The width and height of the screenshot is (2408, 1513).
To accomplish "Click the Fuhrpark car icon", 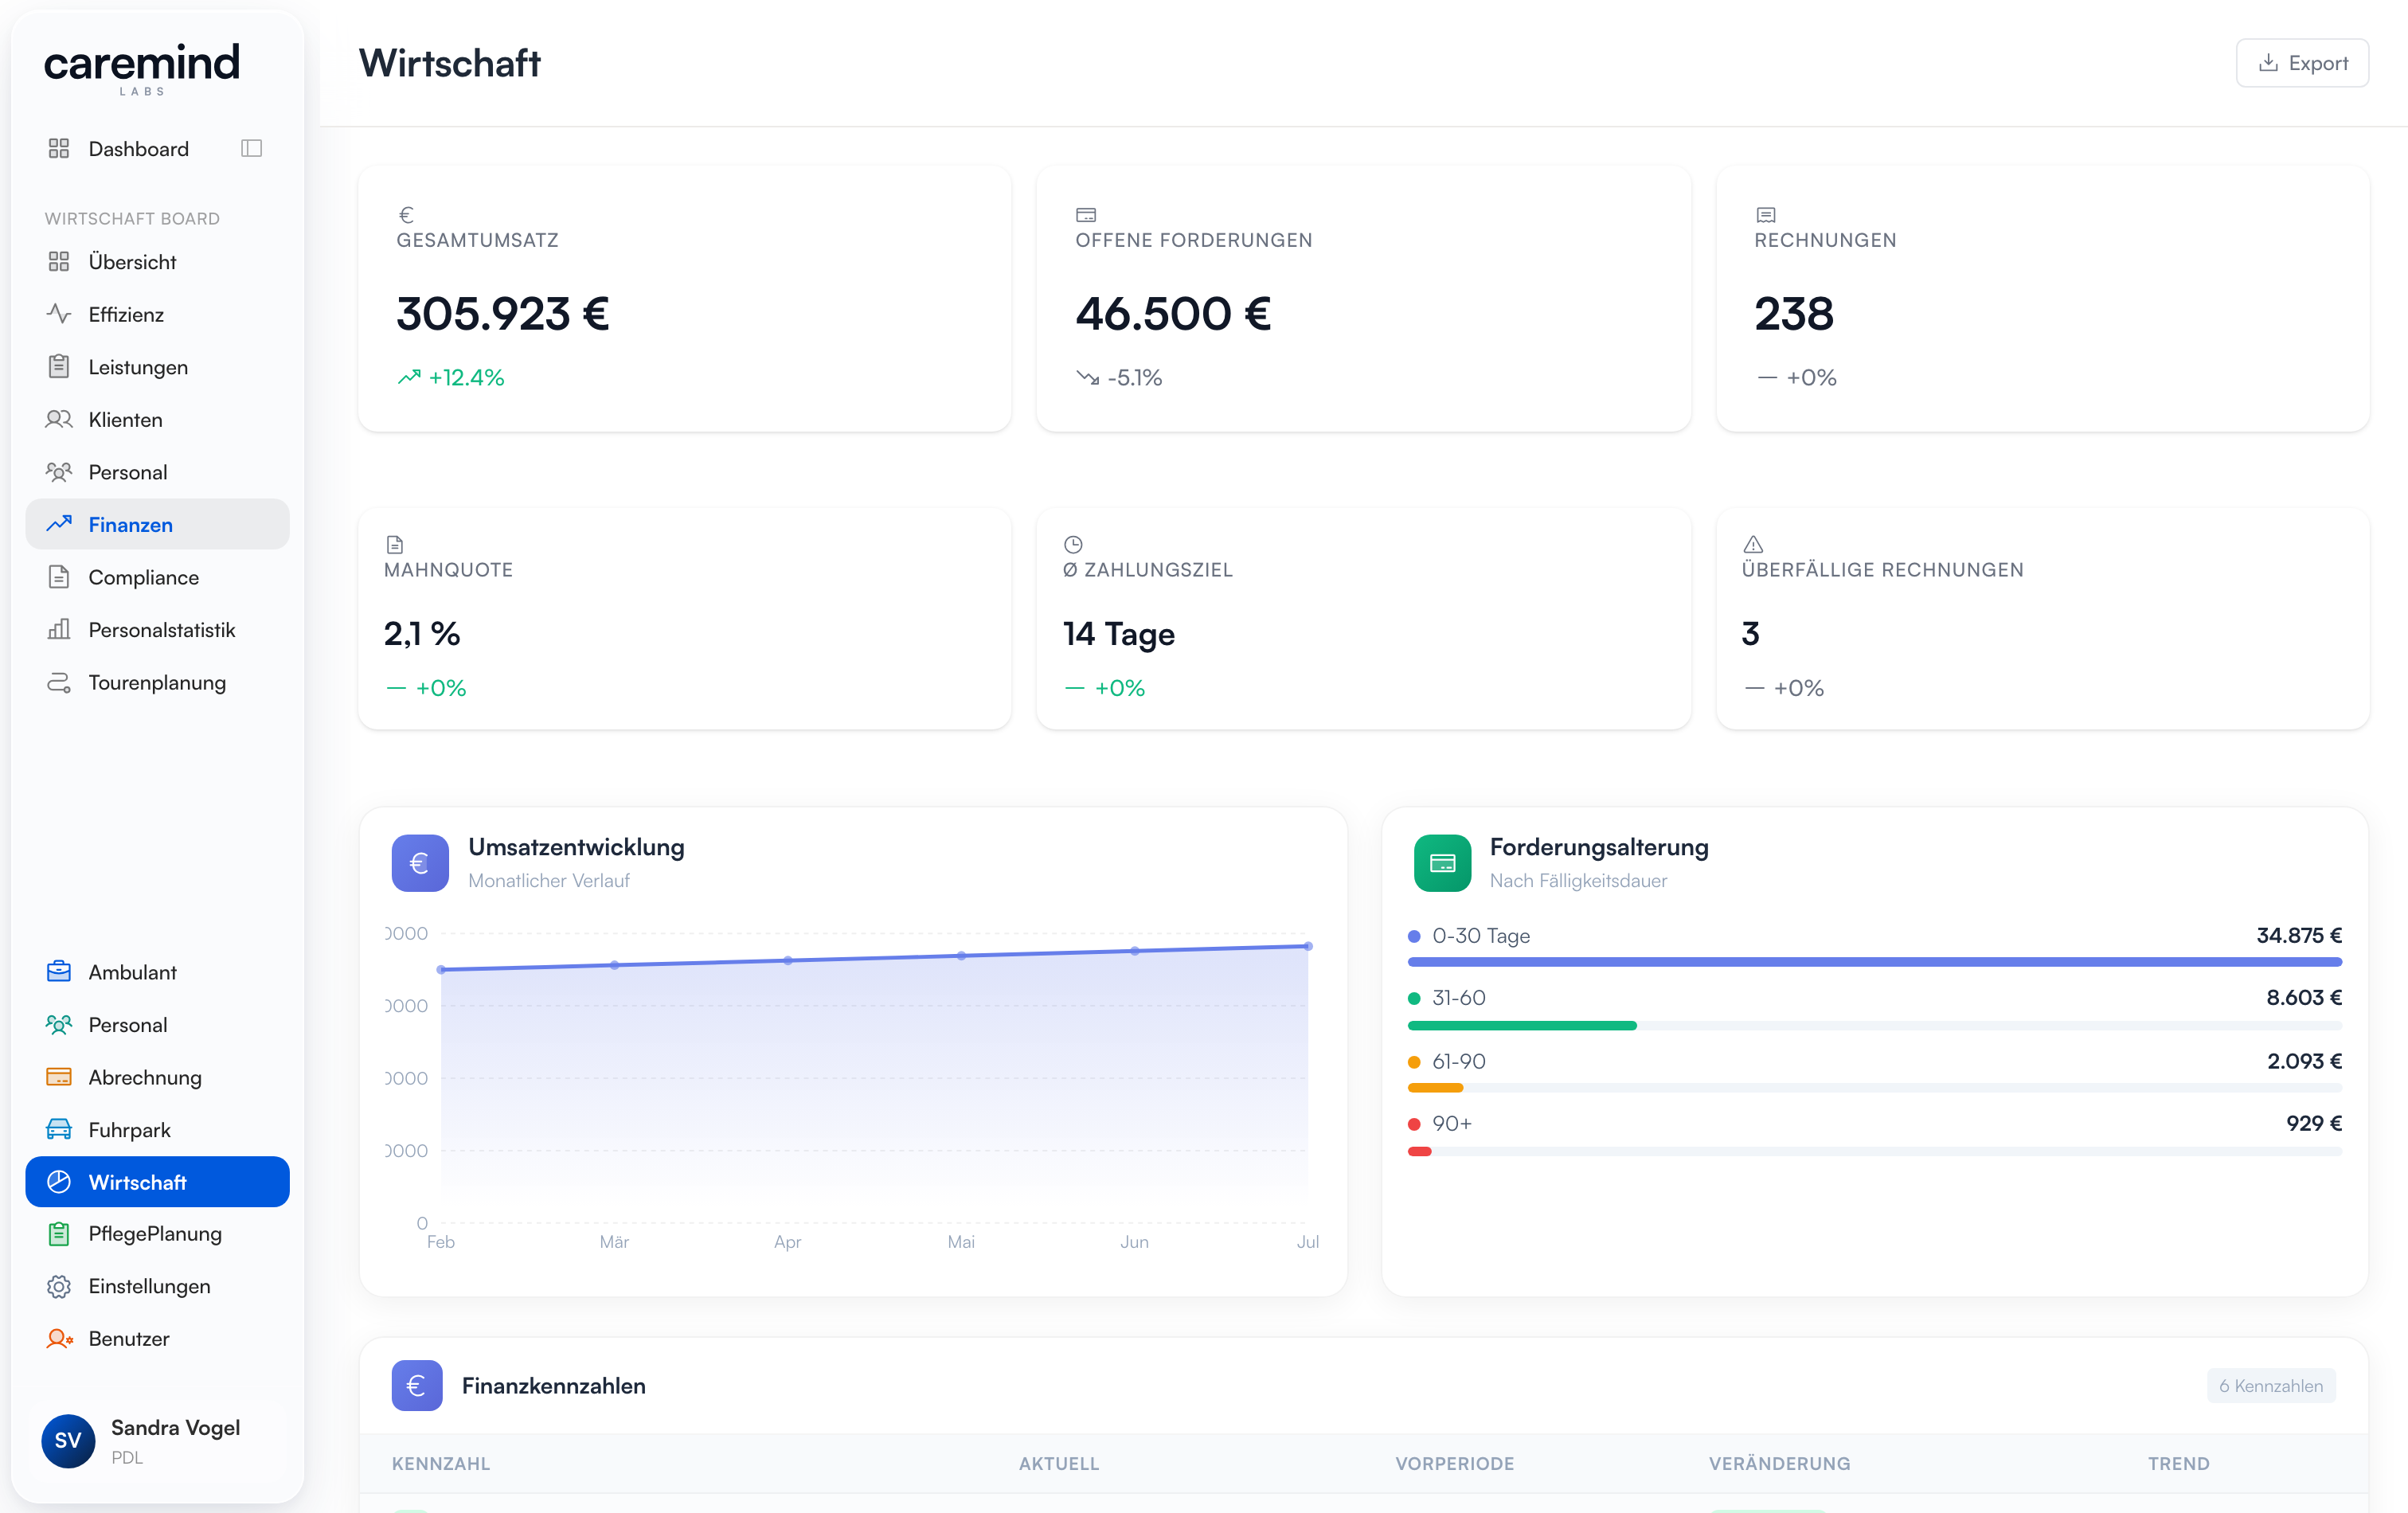I will click(59, 1130).
